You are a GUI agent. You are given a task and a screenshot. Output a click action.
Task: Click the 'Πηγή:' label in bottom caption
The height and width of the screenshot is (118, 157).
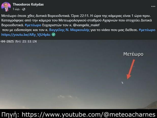10,114
